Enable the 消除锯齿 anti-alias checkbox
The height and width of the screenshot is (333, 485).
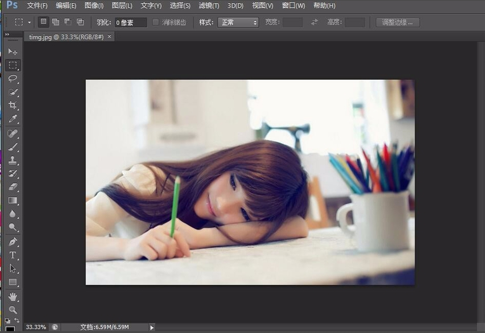(x=156, y=22)
